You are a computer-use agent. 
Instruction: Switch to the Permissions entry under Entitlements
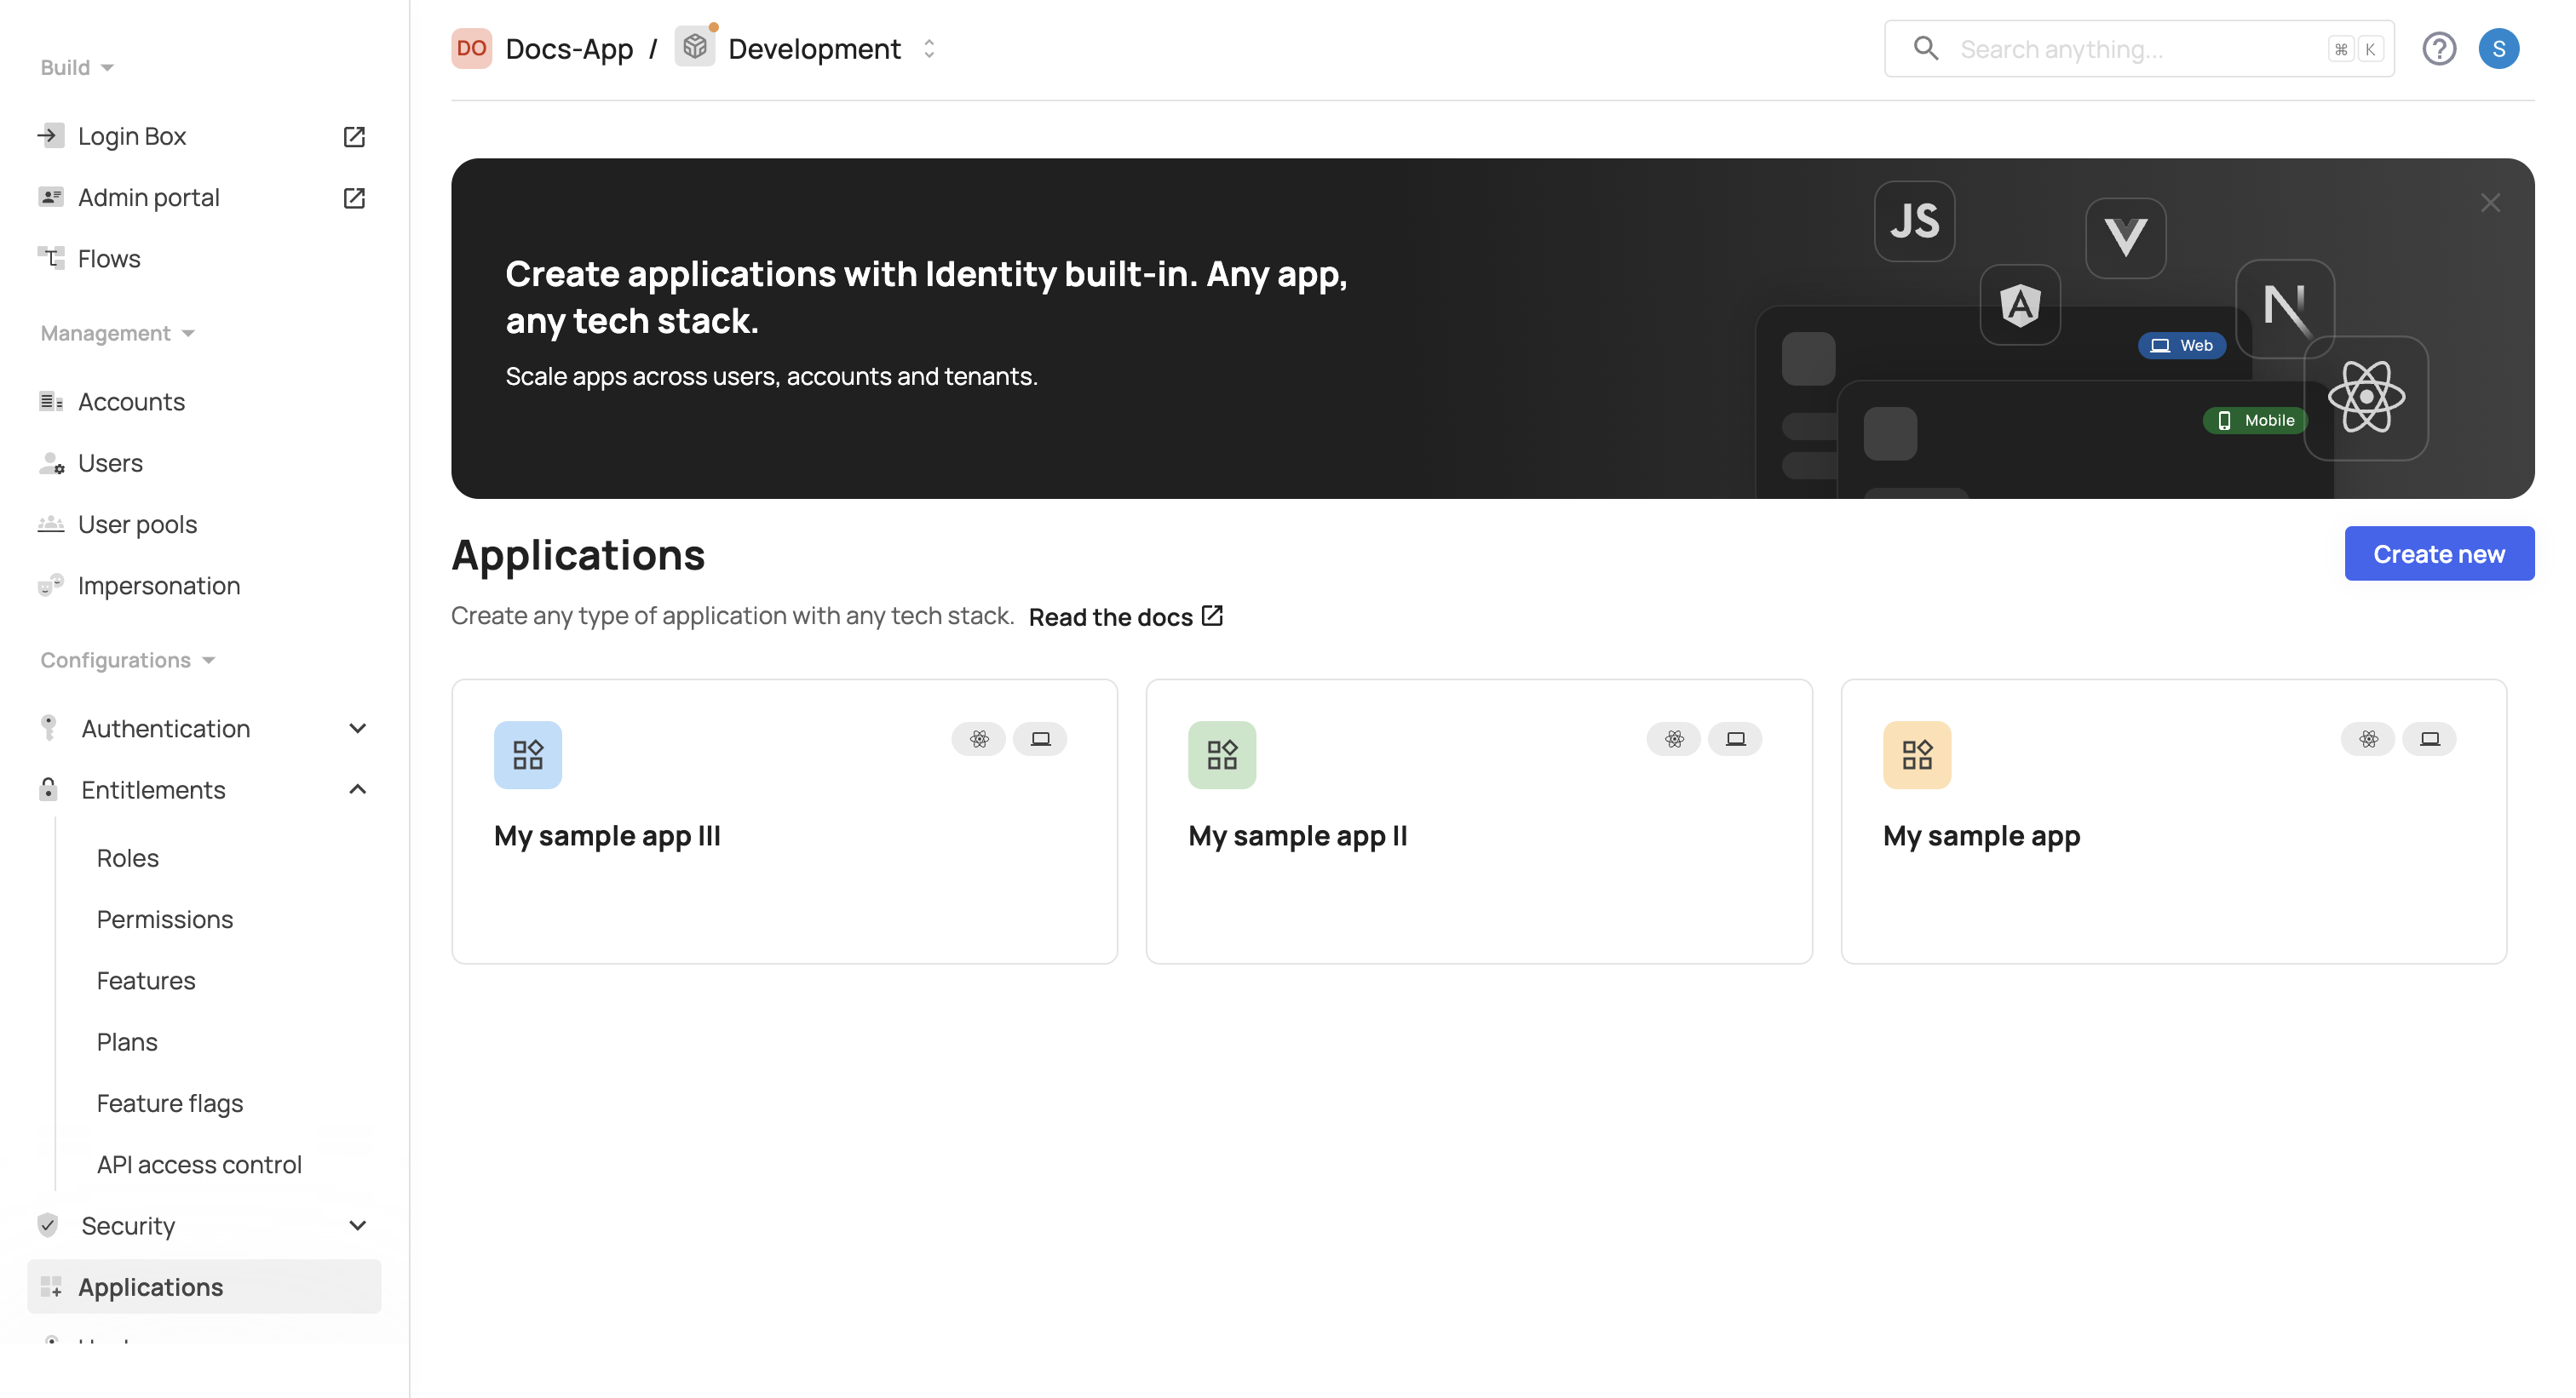165,919
